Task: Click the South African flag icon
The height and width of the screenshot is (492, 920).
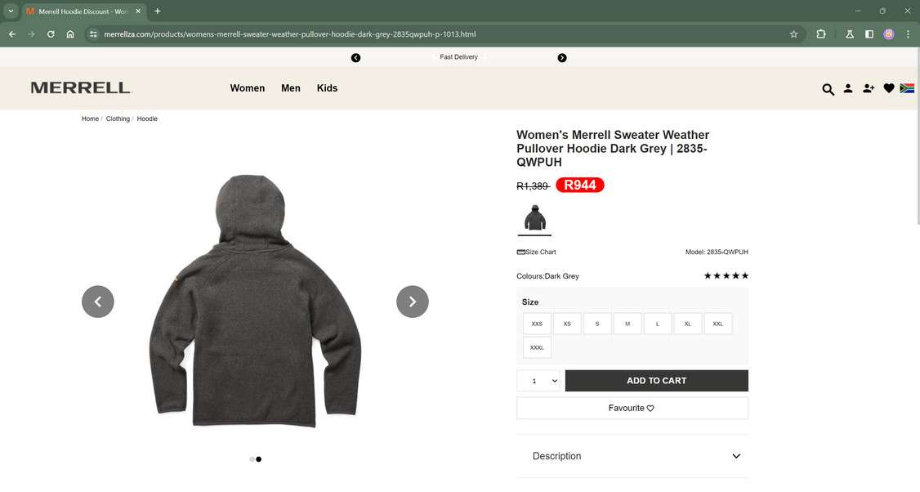Action: coord(907,88)
